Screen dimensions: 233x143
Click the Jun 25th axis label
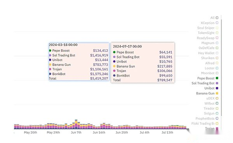point(122,133)
